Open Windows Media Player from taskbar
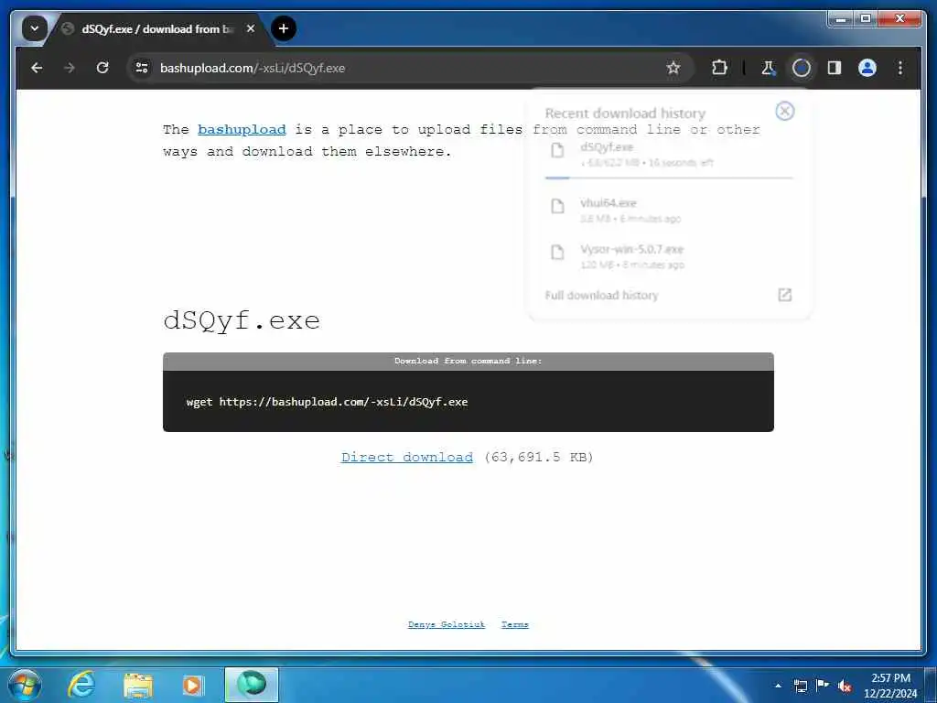This screenshot has width=937, height=703. [192, 685]
